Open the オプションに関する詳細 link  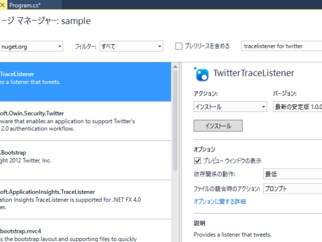219,202
